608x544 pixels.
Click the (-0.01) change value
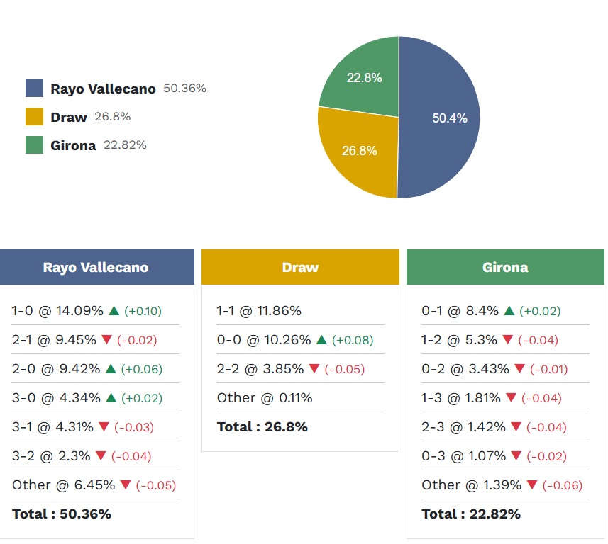[548, 369]
